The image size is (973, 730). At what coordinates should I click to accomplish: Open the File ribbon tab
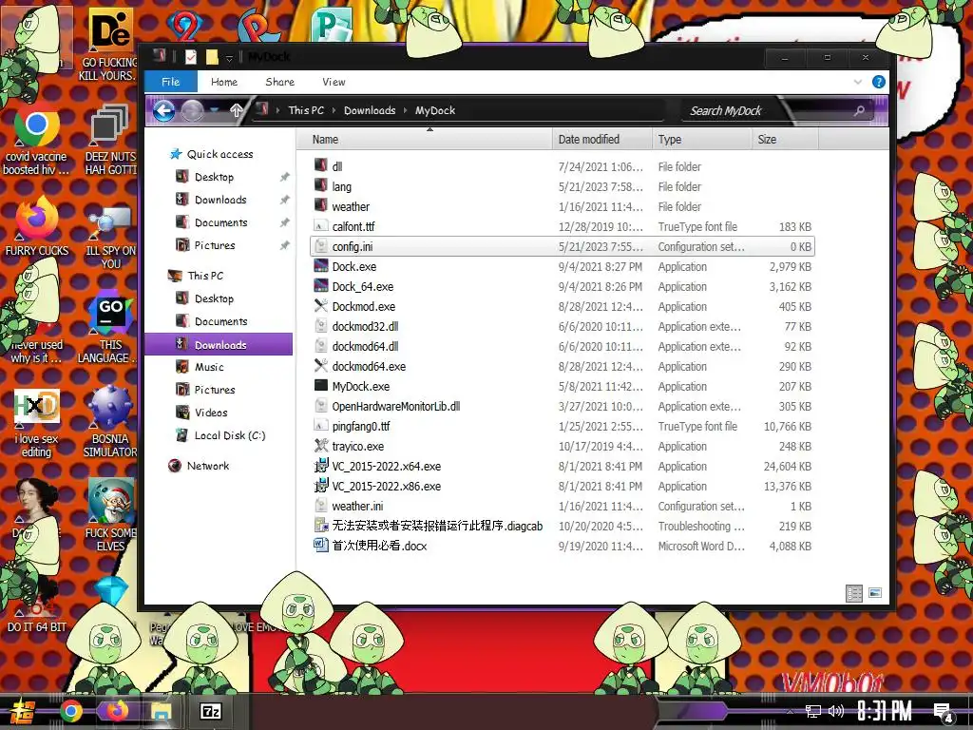171,82
